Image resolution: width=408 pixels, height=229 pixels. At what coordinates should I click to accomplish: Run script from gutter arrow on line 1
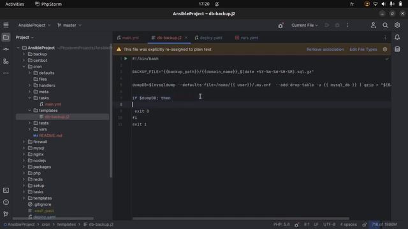coord(126,59)
